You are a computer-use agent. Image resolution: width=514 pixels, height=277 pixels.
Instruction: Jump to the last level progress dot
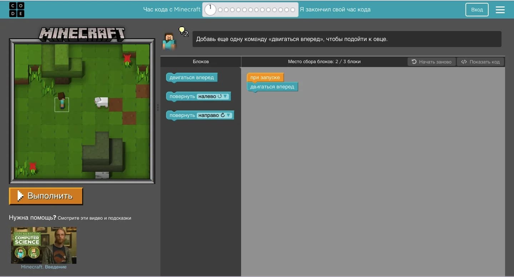[x=293, y=10]
